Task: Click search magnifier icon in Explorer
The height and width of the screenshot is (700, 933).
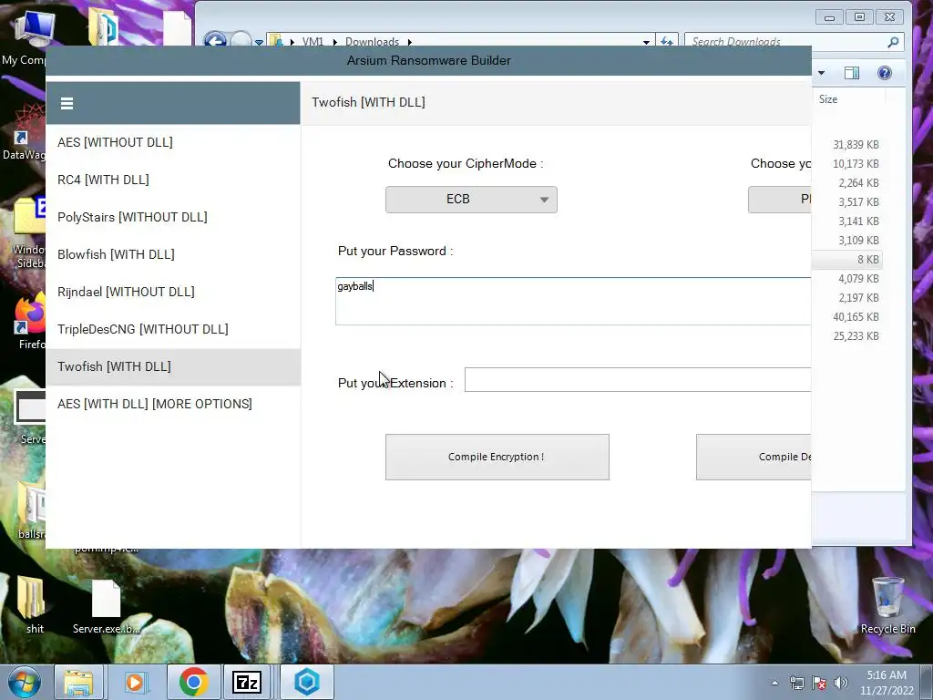Action: coord(893,42)
